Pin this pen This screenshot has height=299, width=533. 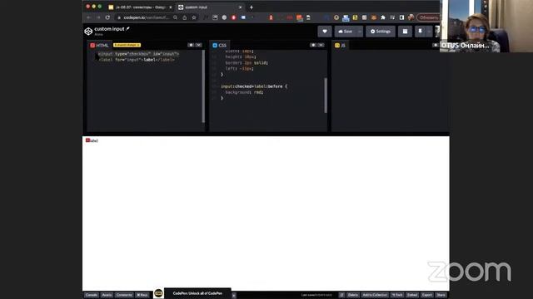[x=420, y=32]
